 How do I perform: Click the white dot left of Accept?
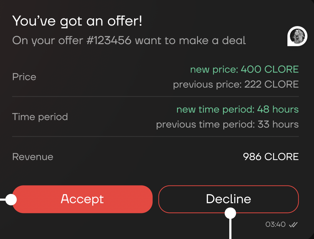[x=11, y=199]
